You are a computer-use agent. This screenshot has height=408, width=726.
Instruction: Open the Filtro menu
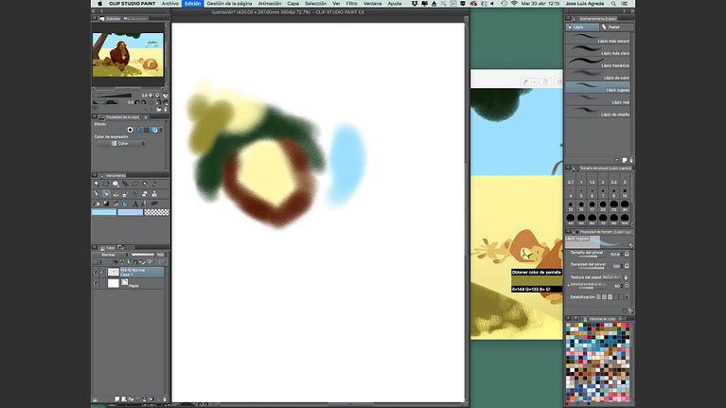(x=351, y=4)
